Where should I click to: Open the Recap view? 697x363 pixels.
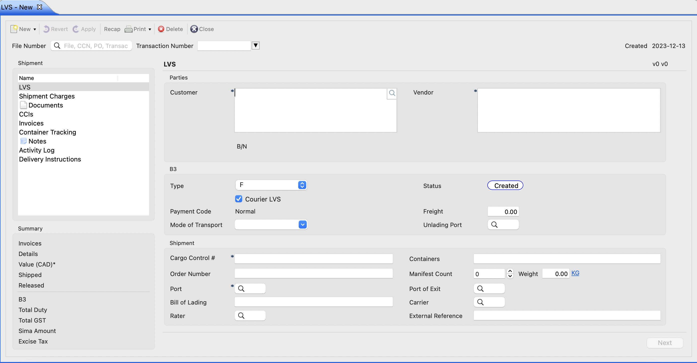click(112, 29)
